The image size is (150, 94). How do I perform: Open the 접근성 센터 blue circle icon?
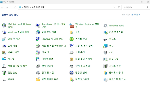pos(71,73)
